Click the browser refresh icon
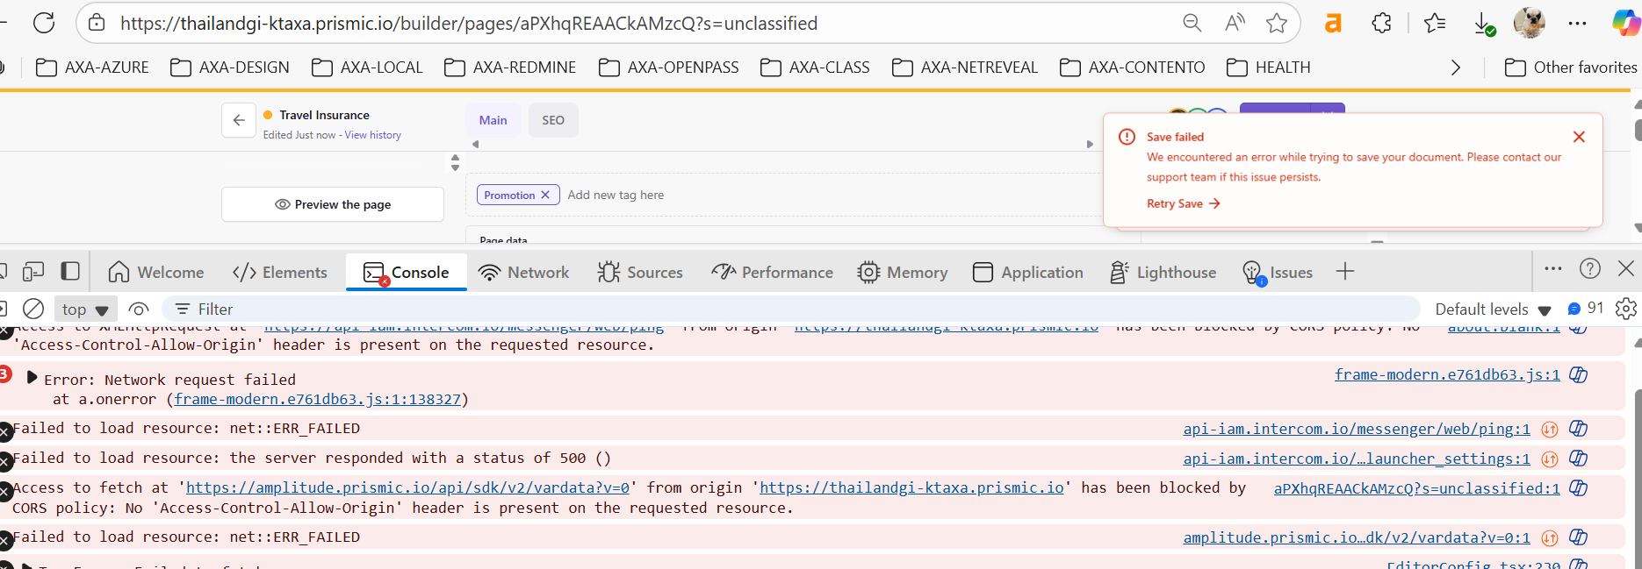This screenshot has width=1642, height=569. coord(44,23)
